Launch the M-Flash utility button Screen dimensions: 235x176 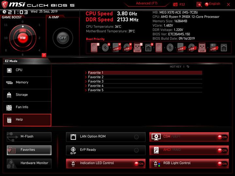pos(29,137)
